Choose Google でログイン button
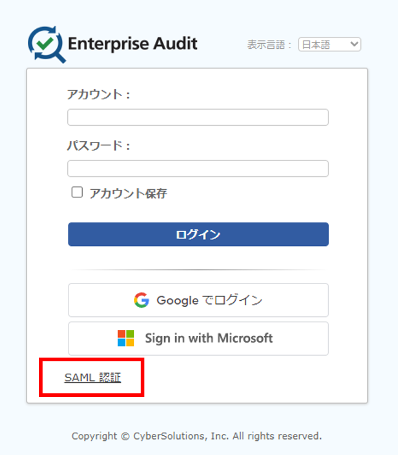 pos(199,300)
